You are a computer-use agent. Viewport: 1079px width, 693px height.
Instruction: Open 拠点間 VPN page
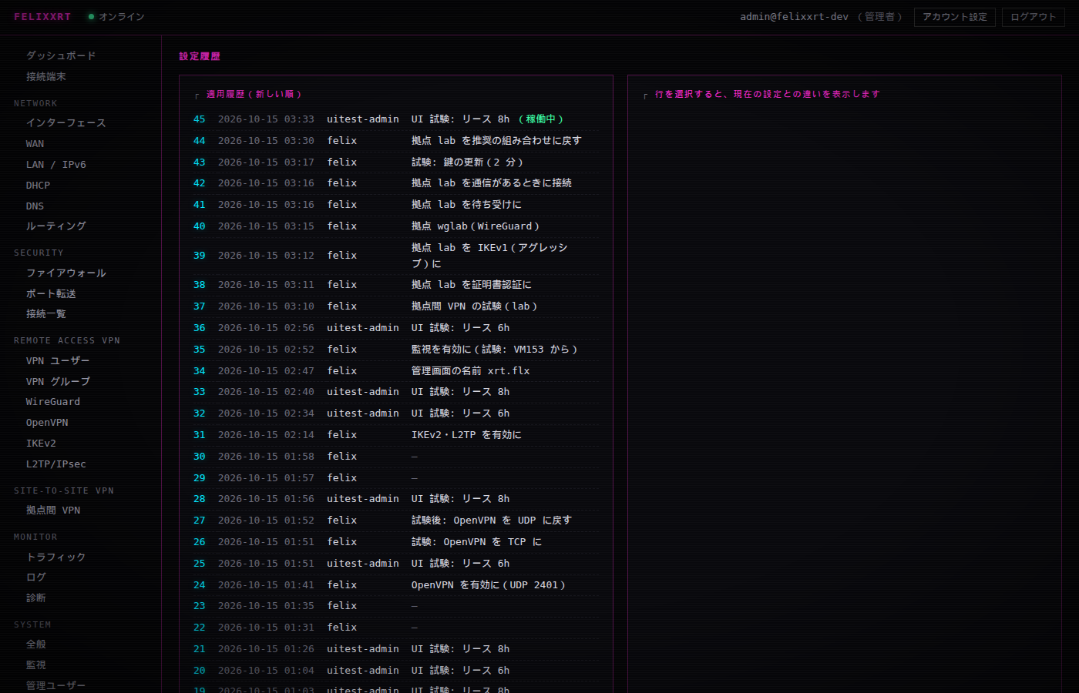point(52,511)
